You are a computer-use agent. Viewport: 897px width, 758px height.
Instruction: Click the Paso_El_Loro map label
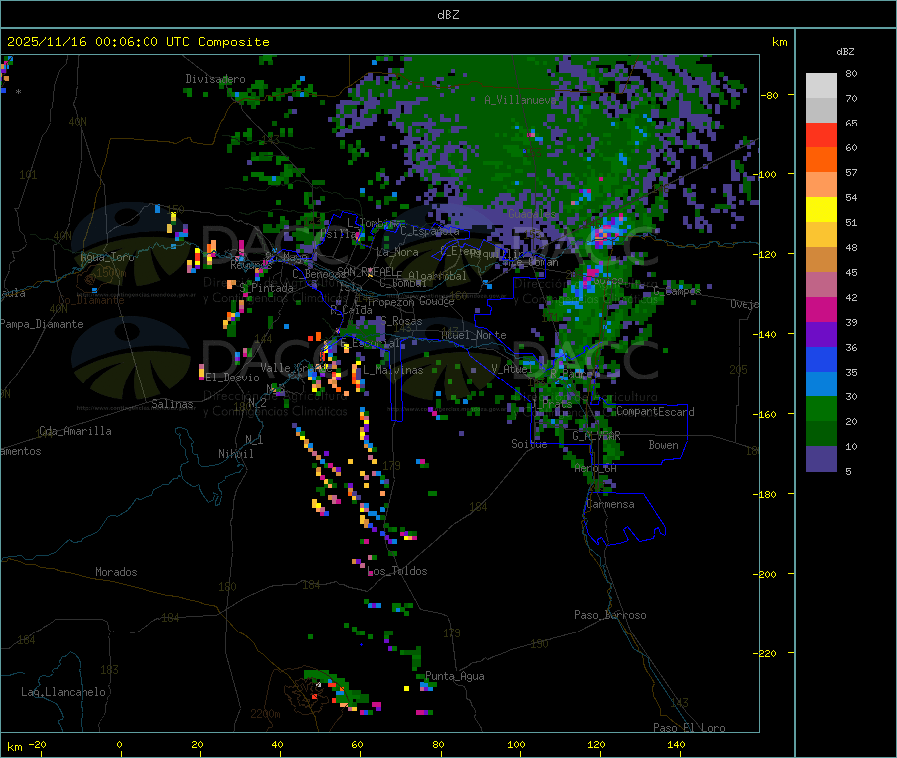click(x=690, y=728)
